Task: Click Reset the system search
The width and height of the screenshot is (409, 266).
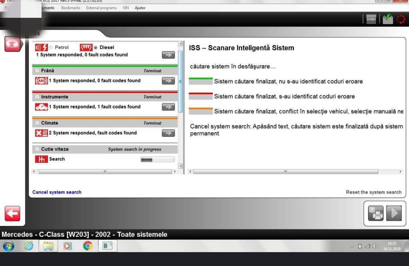Action: pyautogui.click(x=373, y=192)
